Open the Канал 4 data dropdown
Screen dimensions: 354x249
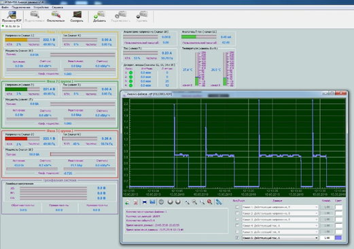(280, 225)
